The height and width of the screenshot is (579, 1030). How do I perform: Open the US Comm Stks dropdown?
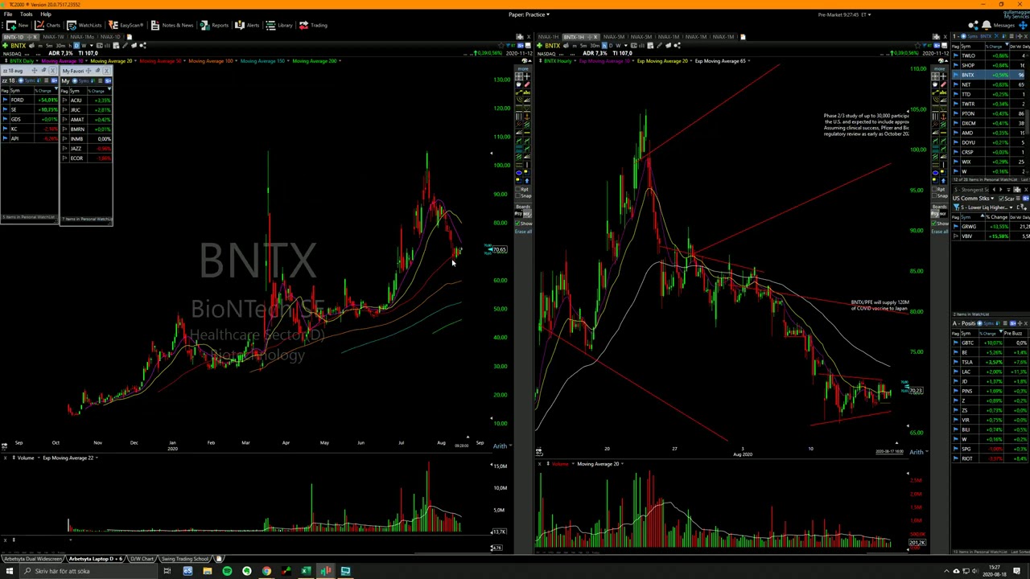[x=972, y=199]
